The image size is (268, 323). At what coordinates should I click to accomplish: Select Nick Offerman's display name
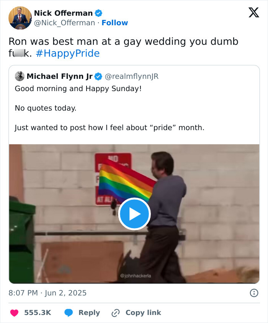coord(63,13)
